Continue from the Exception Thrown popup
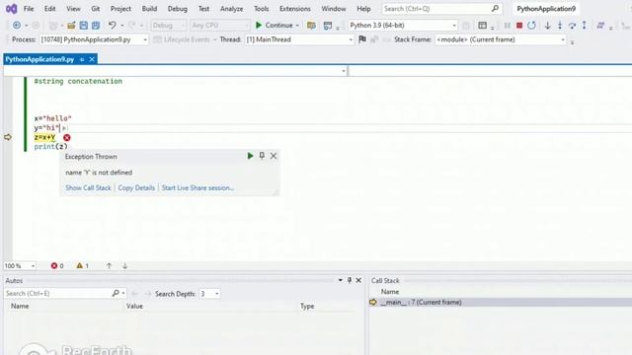Screen dimensions: 632x355 (x=250, y=156)
